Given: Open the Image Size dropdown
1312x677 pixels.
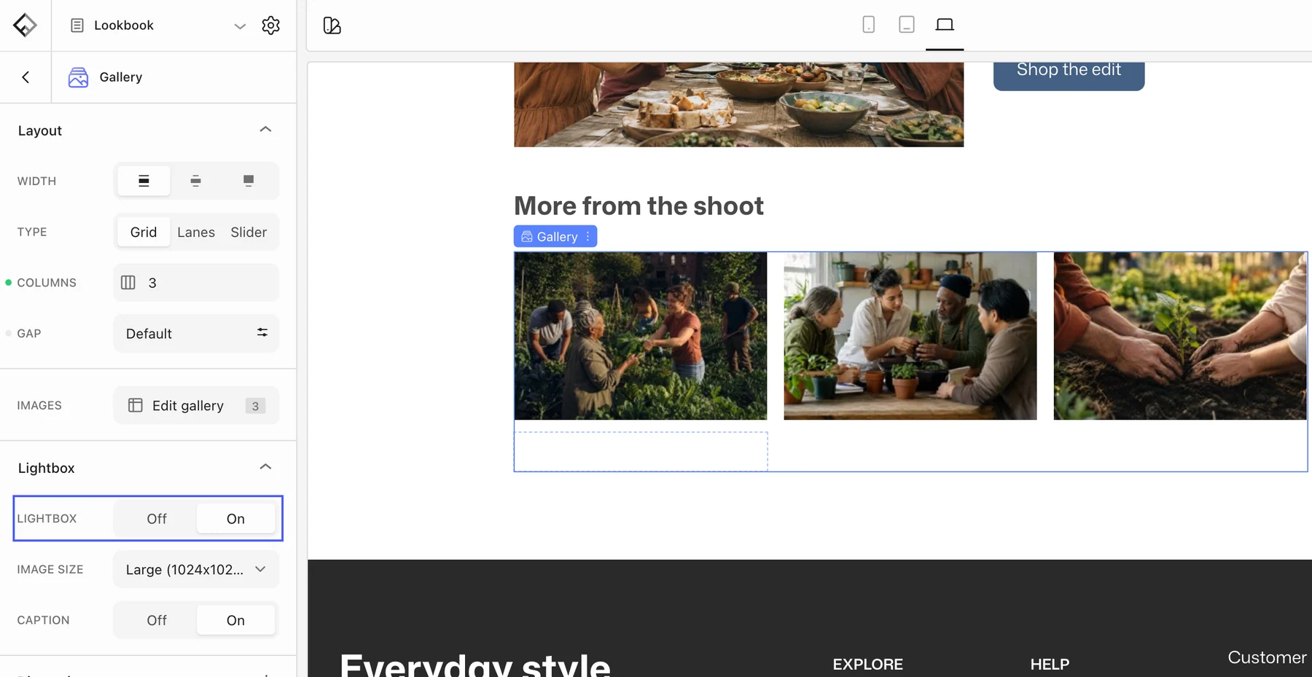Looking at the screenshot, I should [x=196, y=569].
